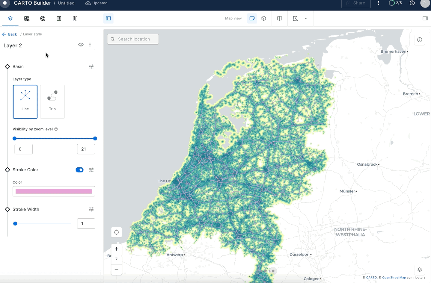Open OpenStreetMap attribution link
The height and width of the screenshot is (283, 431).
[394, 277]
